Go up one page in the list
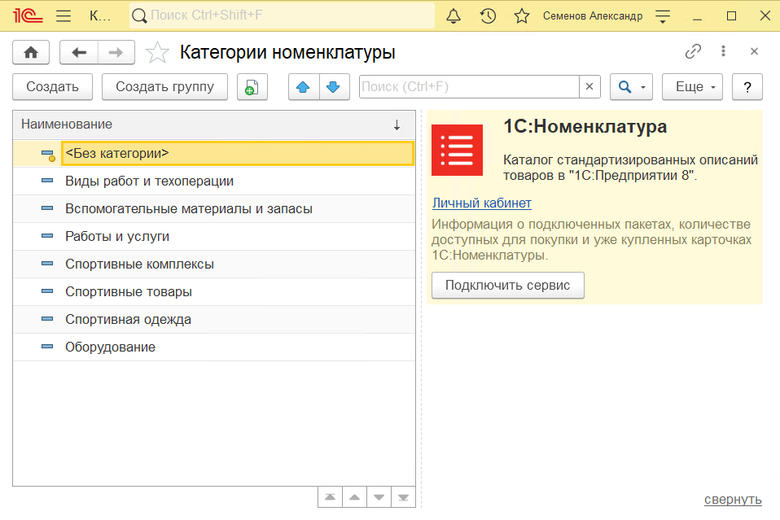 click(x=355, y=497)
